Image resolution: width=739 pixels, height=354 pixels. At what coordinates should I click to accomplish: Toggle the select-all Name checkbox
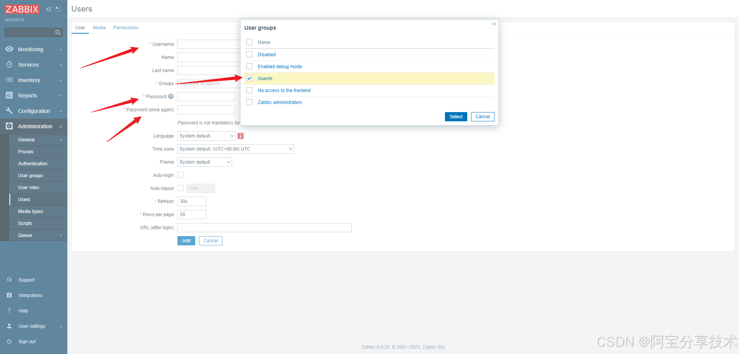pyautogui.click(x=249, y=42)
